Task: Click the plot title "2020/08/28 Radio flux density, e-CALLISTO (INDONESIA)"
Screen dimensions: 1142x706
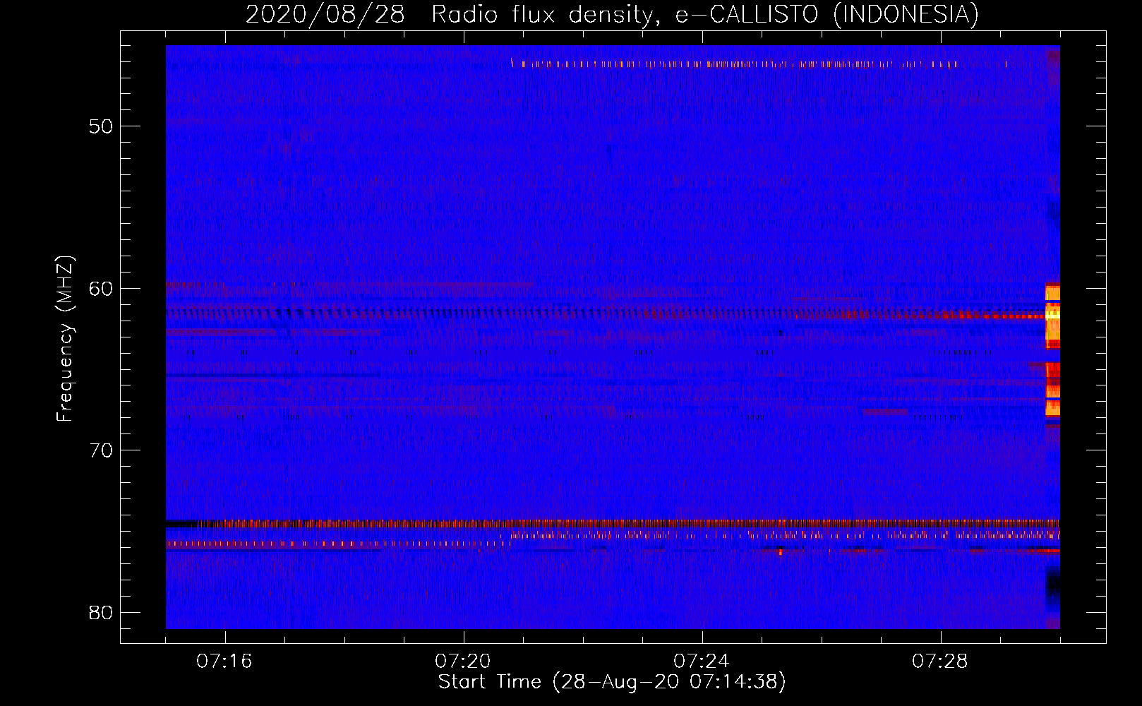Action: tap(612, 14)
